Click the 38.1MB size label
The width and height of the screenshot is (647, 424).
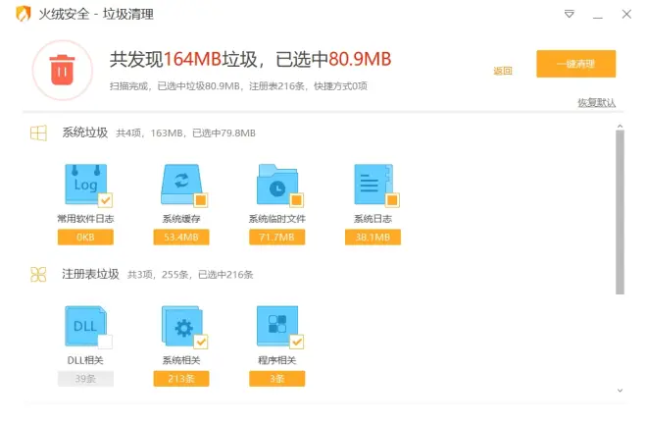[x=373, y=238]
